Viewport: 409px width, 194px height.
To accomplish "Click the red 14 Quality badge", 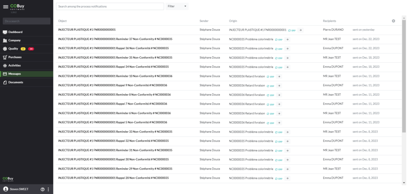I will 31,49.
